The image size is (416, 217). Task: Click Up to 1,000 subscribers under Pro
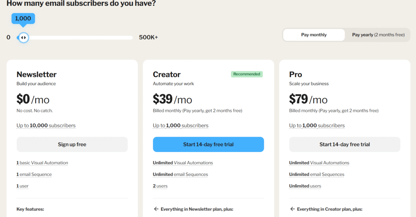(317, 125)
